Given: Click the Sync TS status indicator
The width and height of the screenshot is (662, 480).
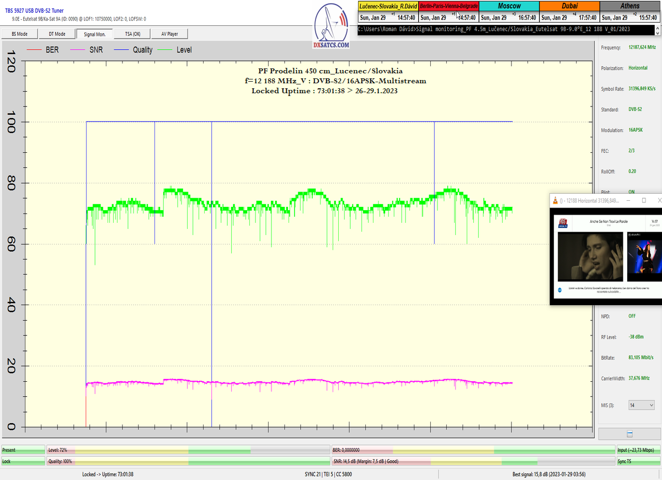Looking at the screenshot, I should (638, 461).
